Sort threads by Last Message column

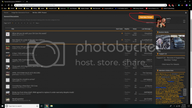(x=146, y=29)
